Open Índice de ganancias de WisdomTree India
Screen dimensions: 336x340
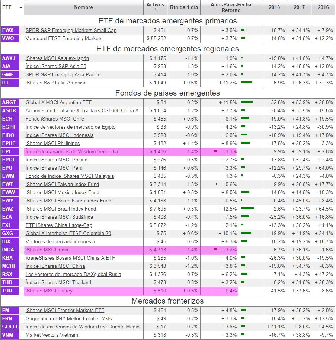tap(71, 151)
